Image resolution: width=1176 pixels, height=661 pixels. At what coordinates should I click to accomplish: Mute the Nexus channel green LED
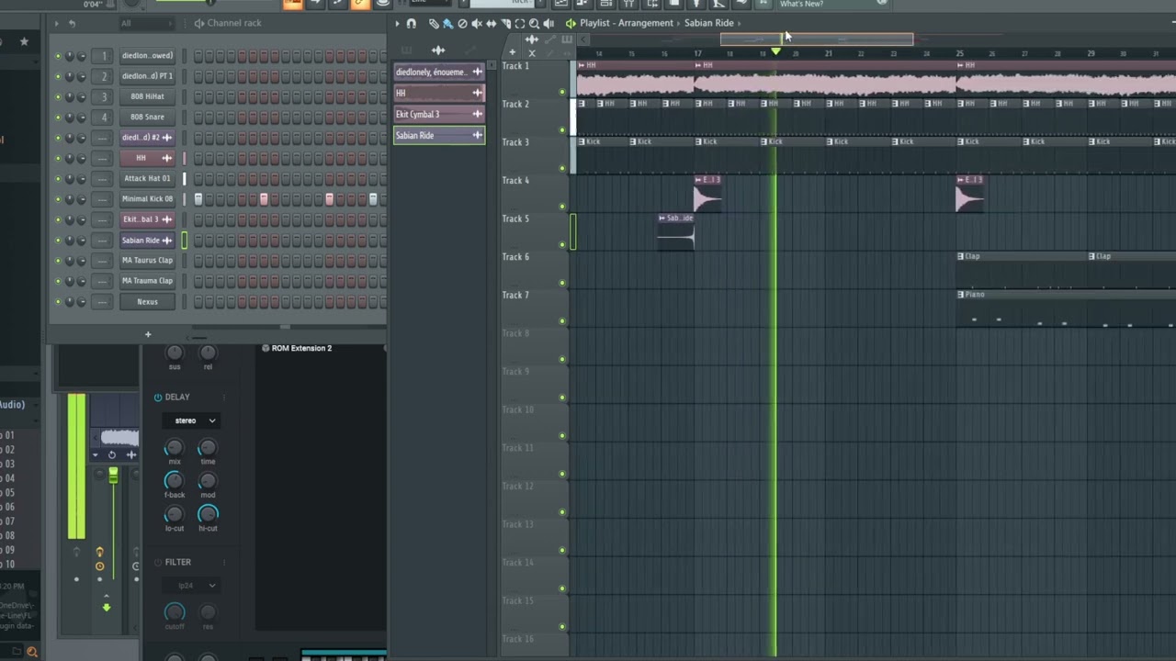point(58,302)
